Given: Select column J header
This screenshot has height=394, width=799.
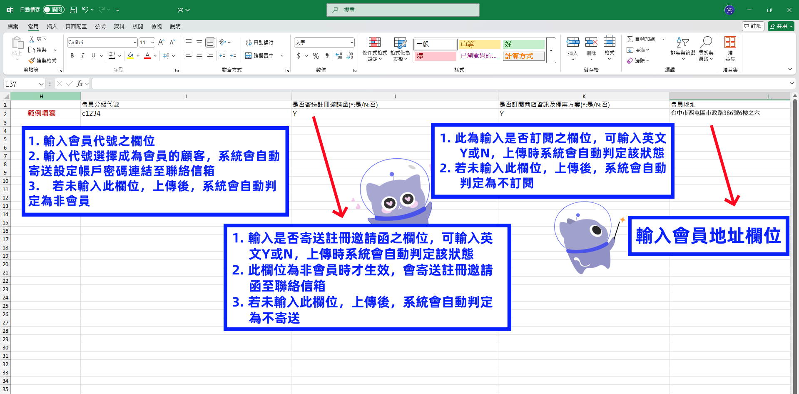Looking at the screenshot, I should click(395, 96).
